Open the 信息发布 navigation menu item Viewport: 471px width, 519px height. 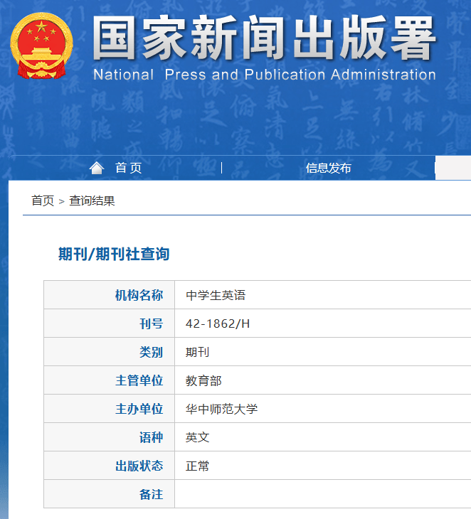tap(328, 168)
